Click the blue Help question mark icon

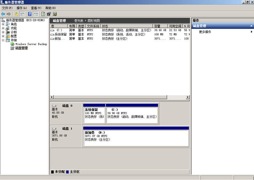click(30, 14)
